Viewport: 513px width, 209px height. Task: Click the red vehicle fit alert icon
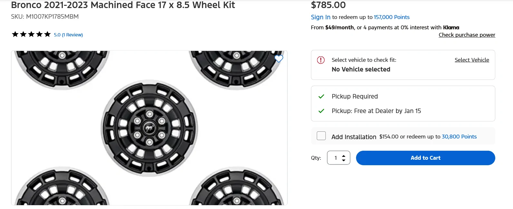pyautogui.click(x=321, y=60)
